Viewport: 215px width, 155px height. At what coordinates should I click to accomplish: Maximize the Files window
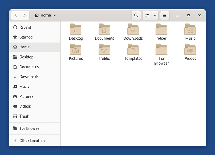[x=188, y=16]
